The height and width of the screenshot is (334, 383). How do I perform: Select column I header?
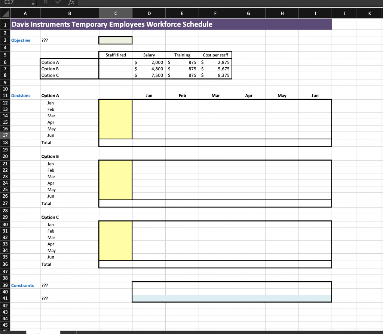point(315,13)
